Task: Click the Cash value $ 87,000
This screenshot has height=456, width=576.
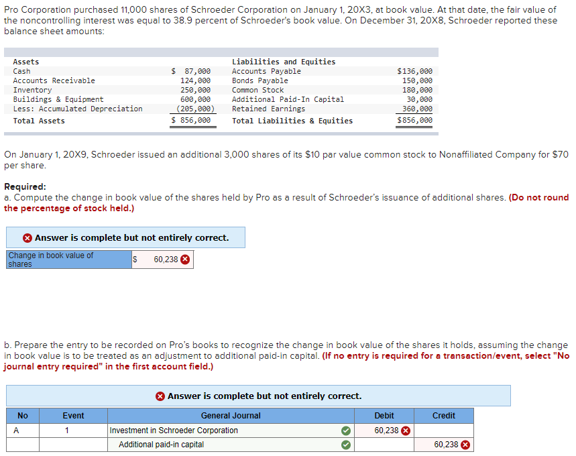Action: click(x=191, y=71)
